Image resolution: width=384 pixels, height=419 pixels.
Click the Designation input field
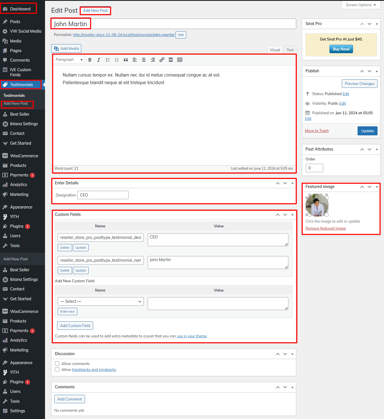pyautogui.click(x=103, y=195)
